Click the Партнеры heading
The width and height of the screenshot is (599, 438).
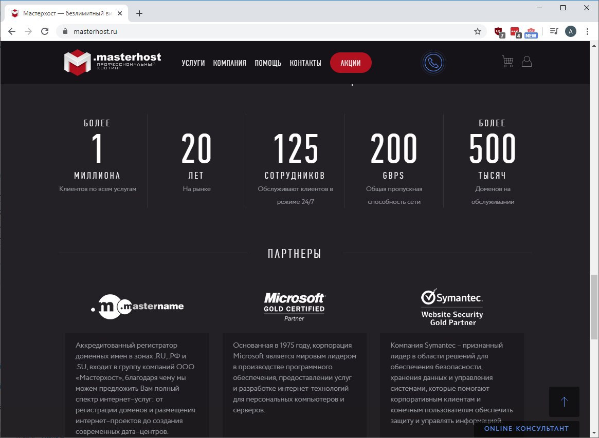pos(294,253)
